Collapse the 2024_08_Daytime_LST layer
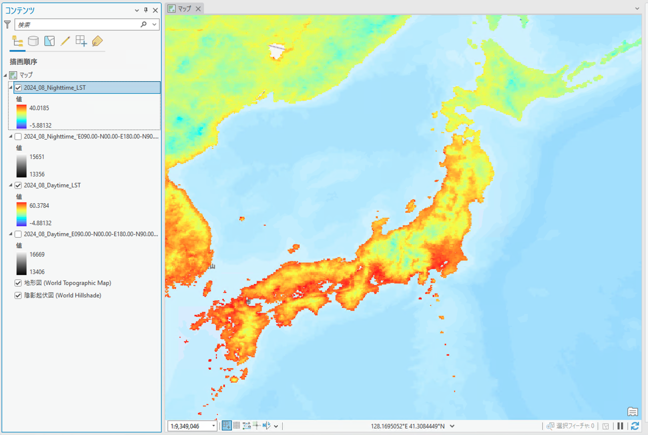The height and width of the screenshot is (435, 648). 10,185
